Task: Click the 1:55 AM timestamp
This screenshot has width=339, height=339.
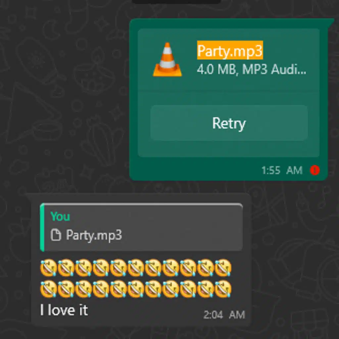Action: 282,170
